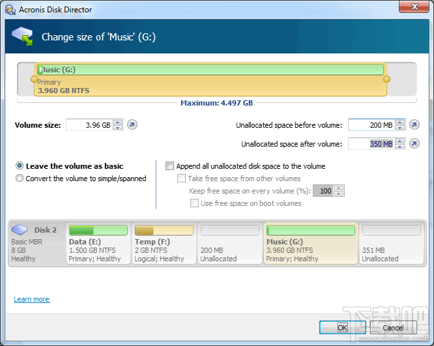The width and height of the screenshot is (434, 346).
Task: Increase unallocated space after volume spinner
Action: [400, 141]
